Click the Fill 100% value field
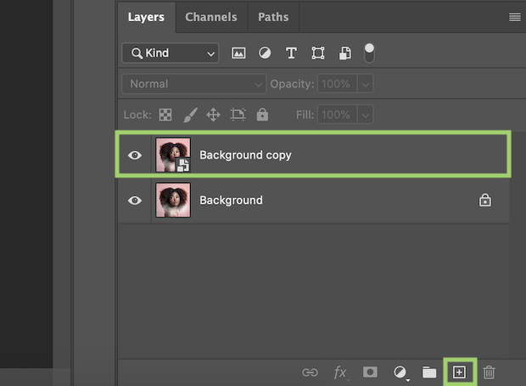 [x=337, y=115]
